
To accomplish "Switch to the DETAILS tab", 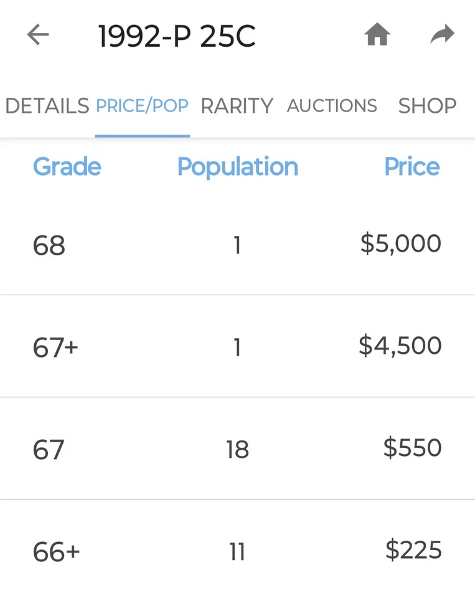I will (47, 106).
